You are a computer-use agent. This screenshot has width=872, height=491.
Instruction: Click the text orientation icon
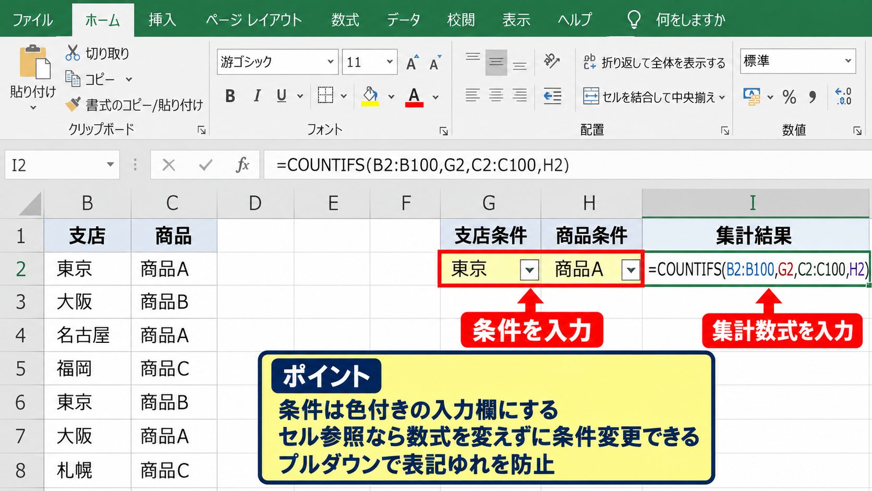(x=551, y=61)
